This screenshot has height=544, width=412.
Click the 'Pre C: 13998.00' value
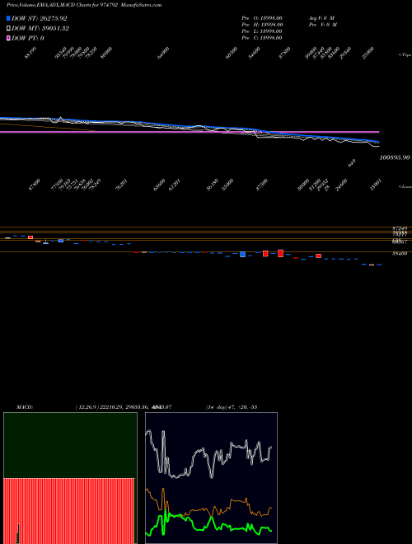click(262, 38)
